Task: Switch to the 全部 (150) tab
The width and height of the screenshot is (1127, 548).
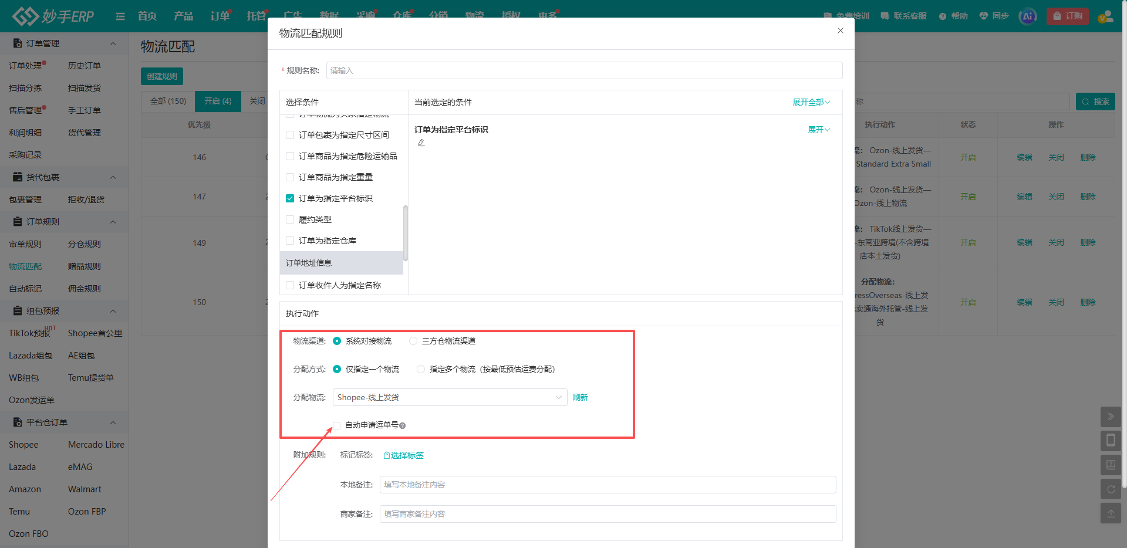Action: pyautogui.click(x=168, y=101)
